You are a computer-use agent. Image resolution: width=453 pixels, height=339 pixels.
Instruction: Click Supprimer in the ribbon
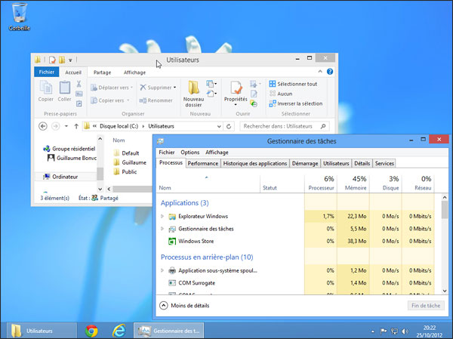pyautogui.click(x=158, y=88)
